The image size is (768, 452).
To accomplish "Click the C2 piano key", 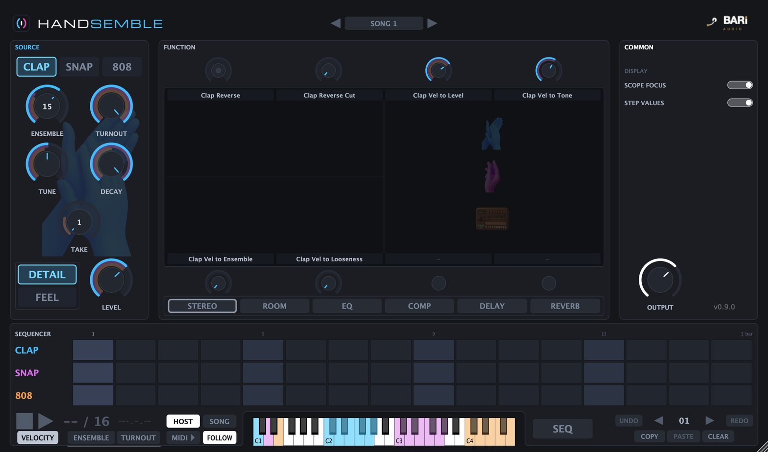I will 328,440.
